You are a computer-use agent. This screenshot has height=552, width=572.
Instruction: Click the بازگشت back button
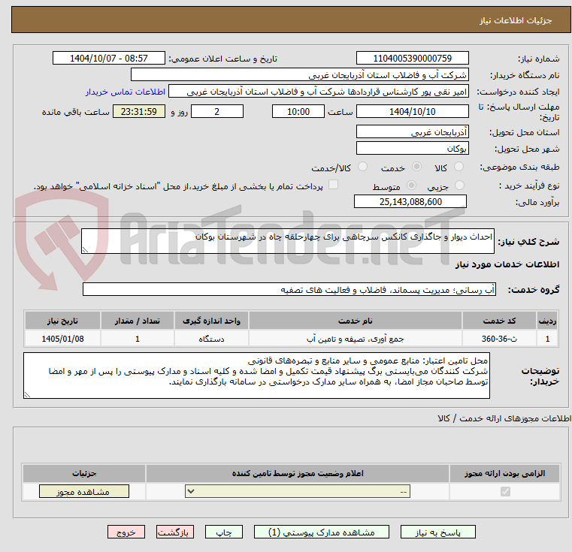174,532
